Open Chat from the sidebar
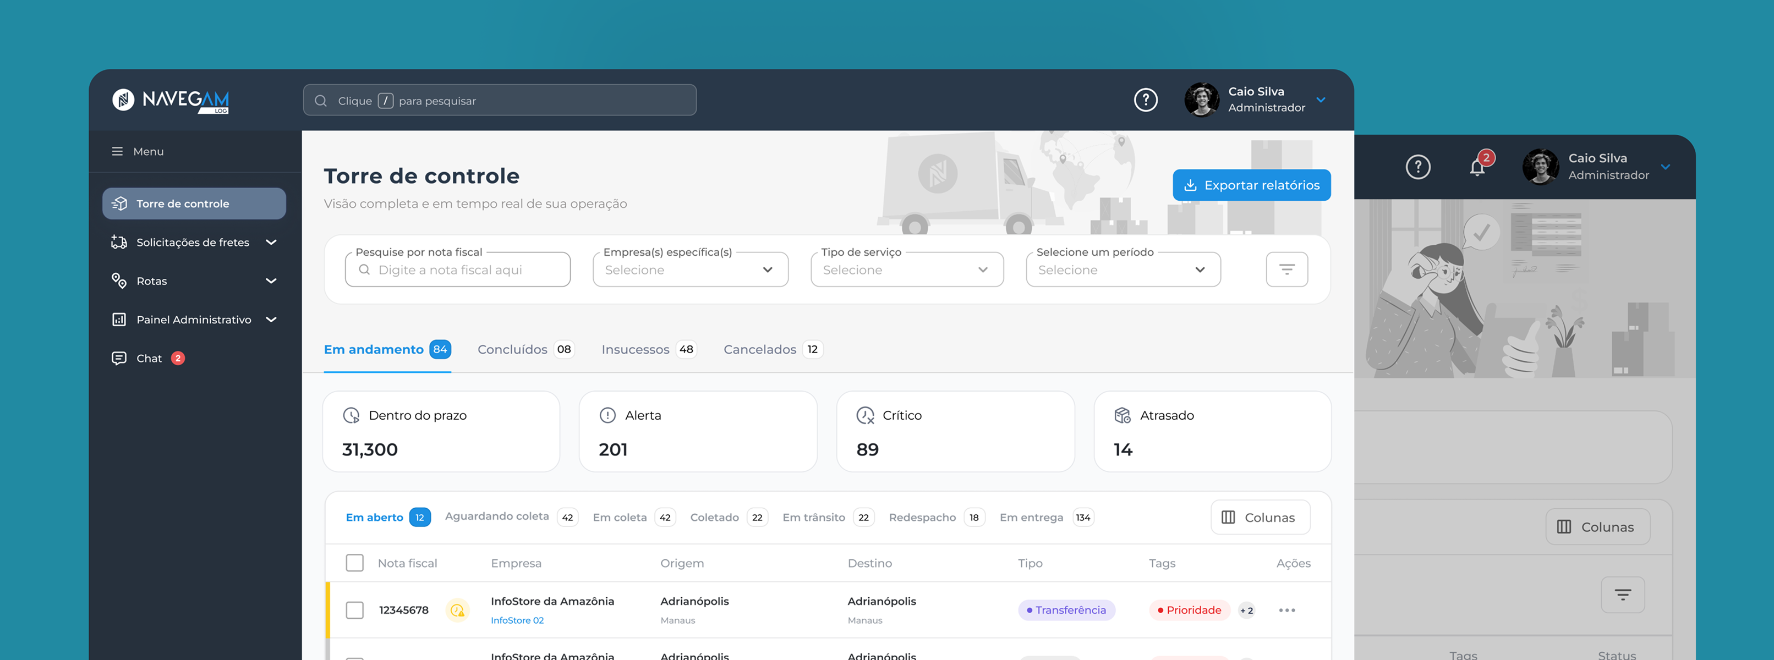This screenshot has height=660, width=1774. tap(149, 359)
